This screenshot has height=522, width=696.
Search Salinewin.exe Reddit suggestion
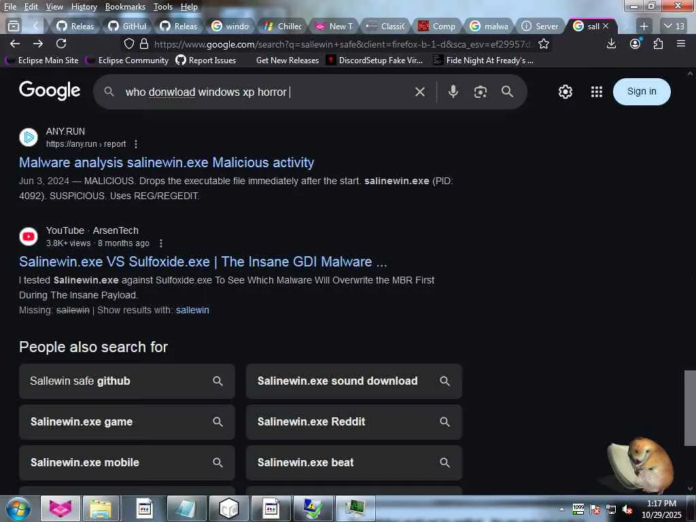click(353, 421)
